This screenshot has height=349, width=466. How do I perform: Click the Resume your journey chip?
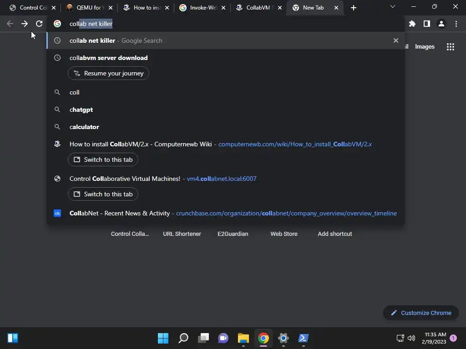click(x=108, y=73)
